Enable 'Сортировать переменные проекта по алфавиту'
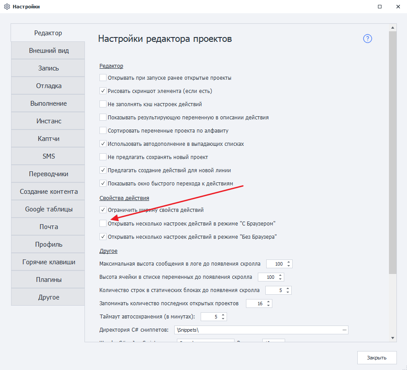Viewport: 407px width, 370px height. pyautogui.click(x=103, y=130)
